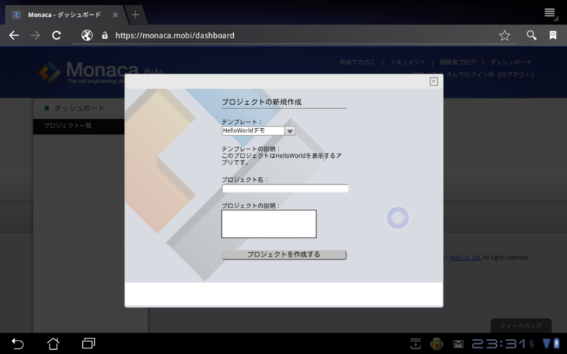Click the padlock security icon

pos(104,35)
